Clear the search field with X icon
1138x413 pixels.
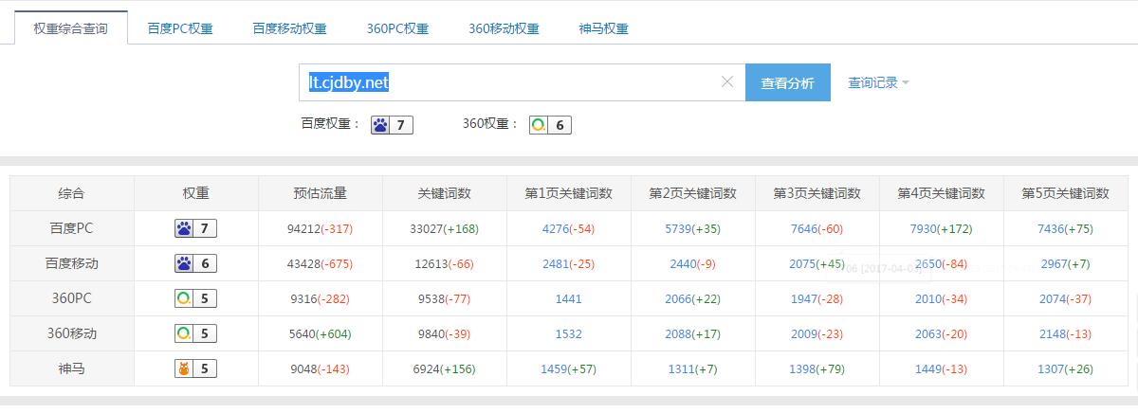(x=727, y=82)
